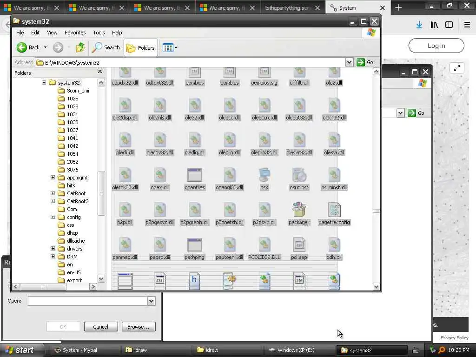Select the pcl.sep file icon
The height and width of the screenshot is (357, 476).
tap(299, 245)
